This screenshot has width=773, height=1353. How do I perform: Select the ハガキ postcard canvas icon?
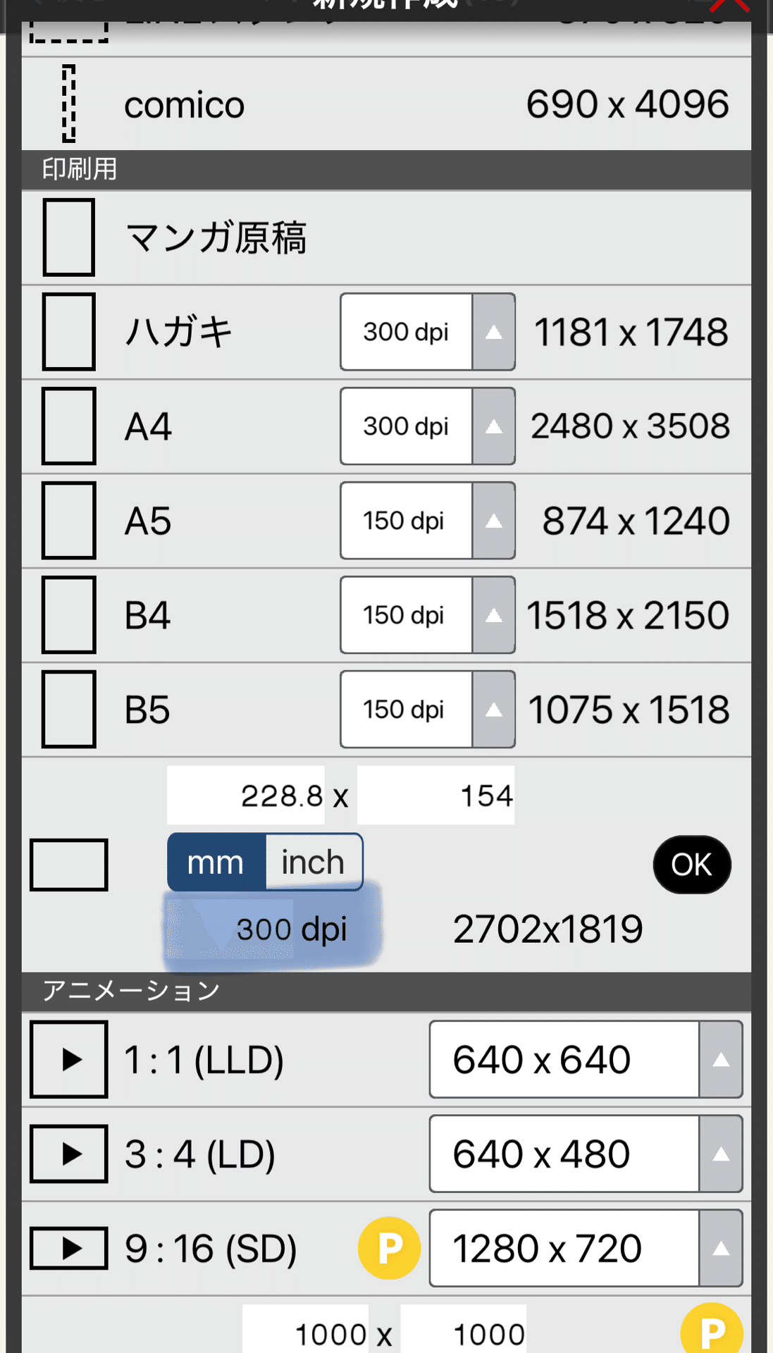pyautogui.click(x=68, y=332)
